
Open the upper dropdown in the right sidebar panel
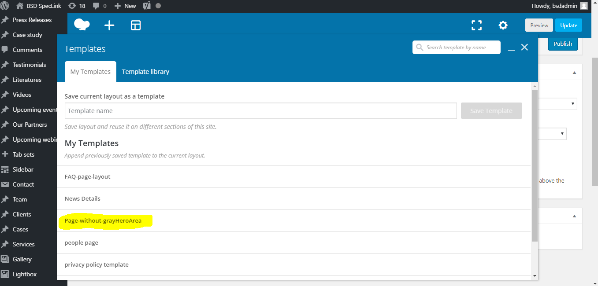pos(572,104)
